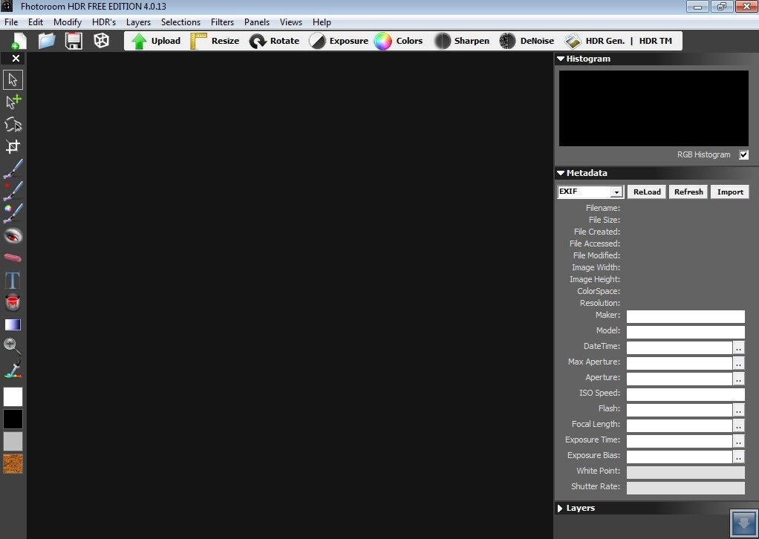Image resolution: width=759 pixels, height=539 pixels.
Task: Select the gradient tool
Action: [13, 324]
